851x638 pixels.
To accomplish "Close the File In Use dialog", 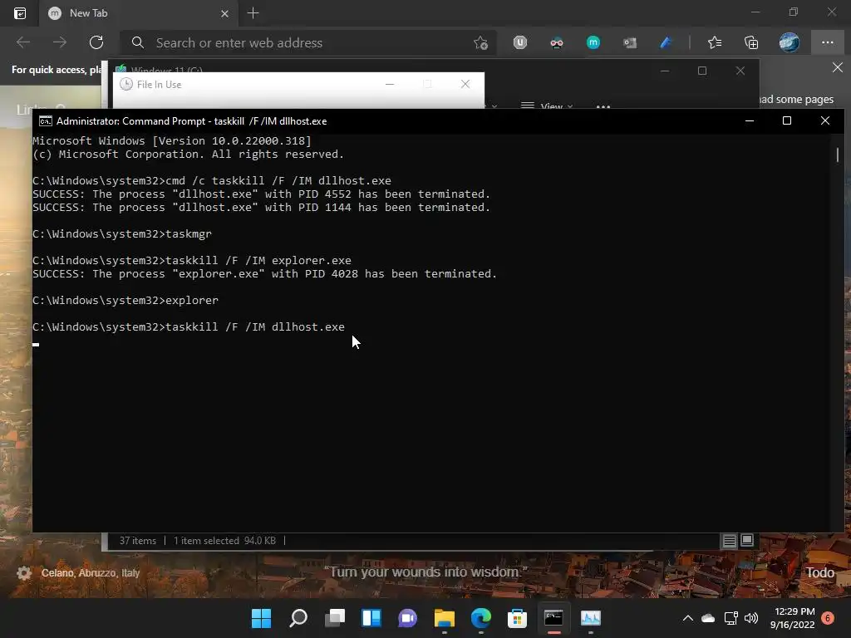I will [465, 84].
